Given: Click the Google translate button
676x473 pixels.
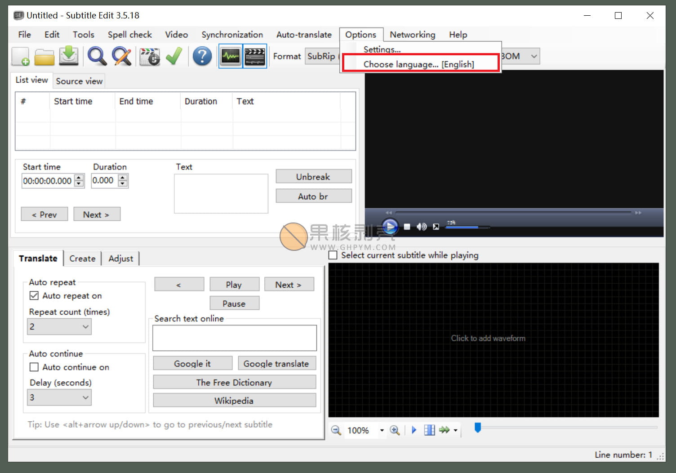Looking at the screenshot, I should 276,364.
